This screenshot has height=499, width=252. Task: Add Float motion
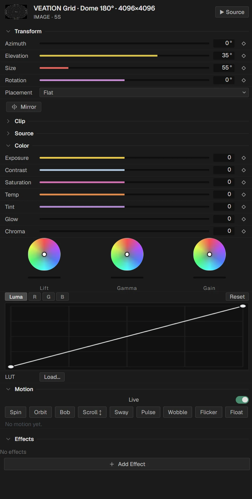click(236, 412)
